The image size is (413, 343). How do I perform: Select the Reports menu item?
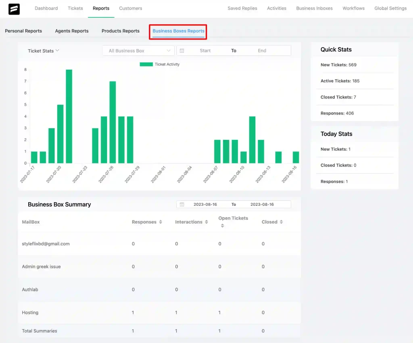101,8
